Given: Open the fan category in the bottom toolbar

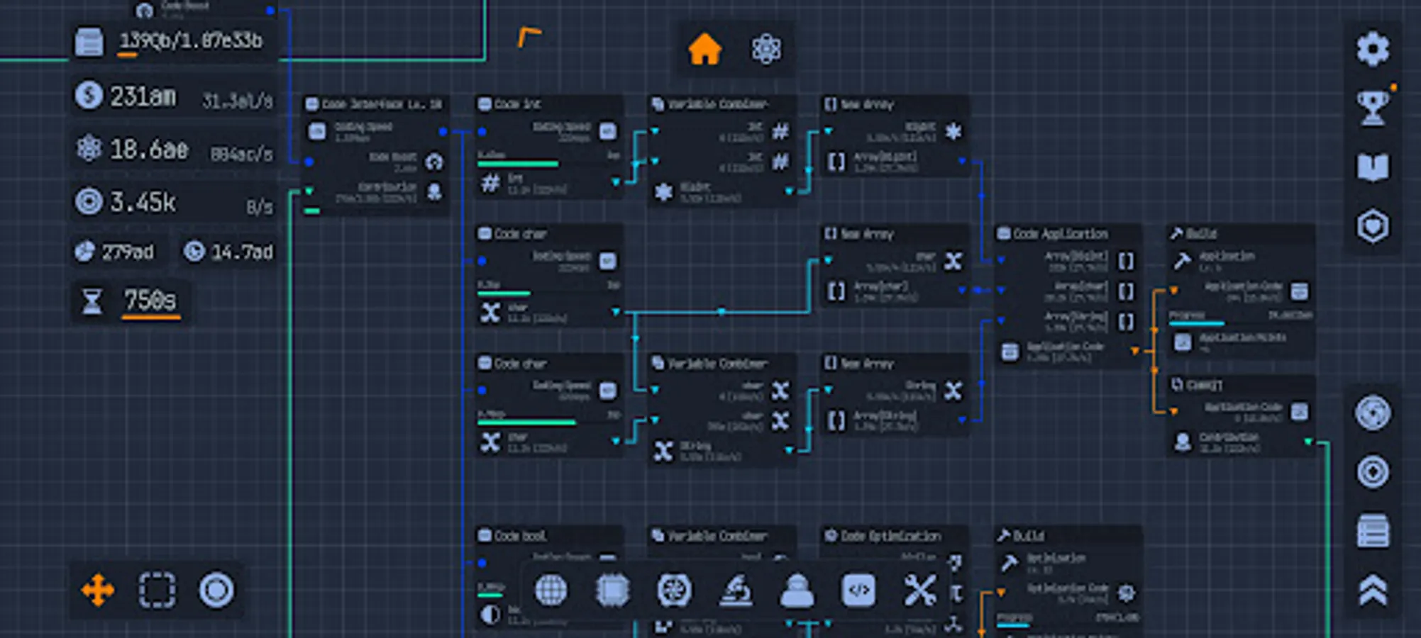Looking at the screenshot, I should (674, 590).
